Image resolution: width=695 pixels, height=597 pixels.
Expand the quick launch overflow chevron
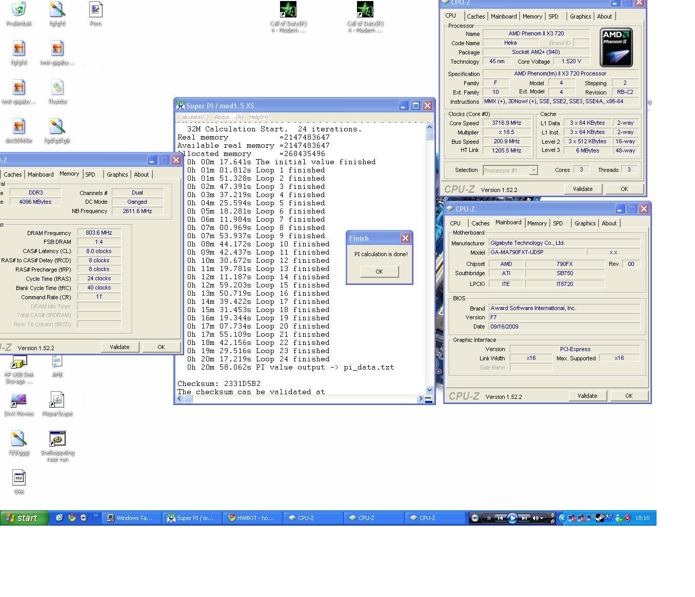[95, 516]
